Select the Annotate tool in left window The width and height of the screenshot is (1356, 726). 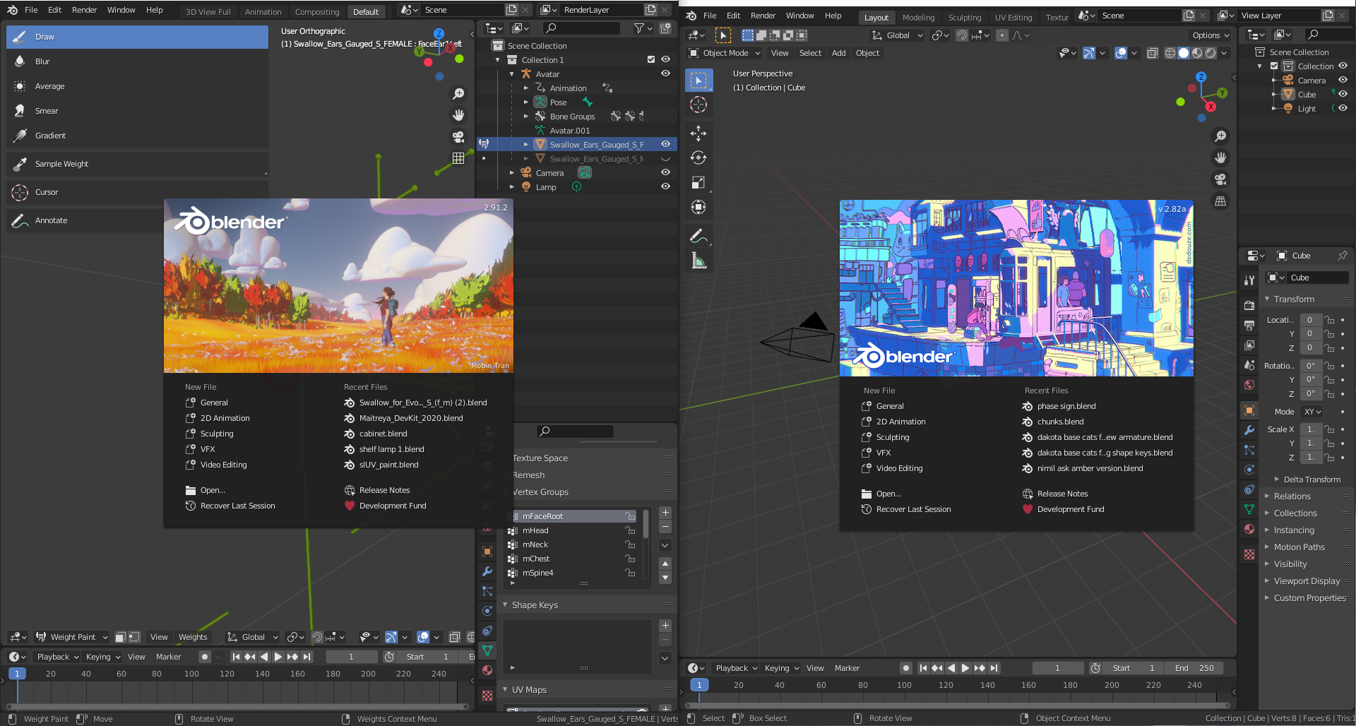(x=51, y=220)
